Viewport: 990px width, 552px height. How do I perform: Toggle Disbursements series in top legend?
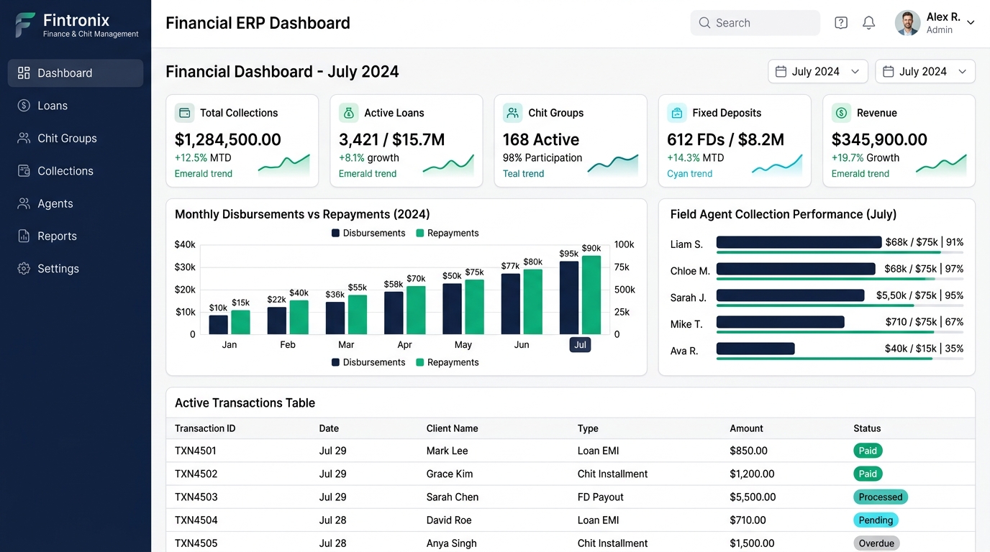pos(368,233)
